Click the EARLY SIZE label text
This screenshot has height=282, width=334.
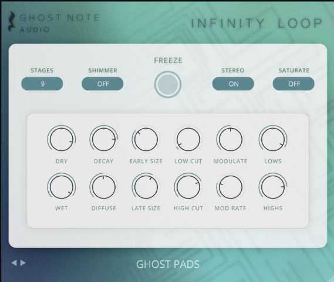[146, 161]
